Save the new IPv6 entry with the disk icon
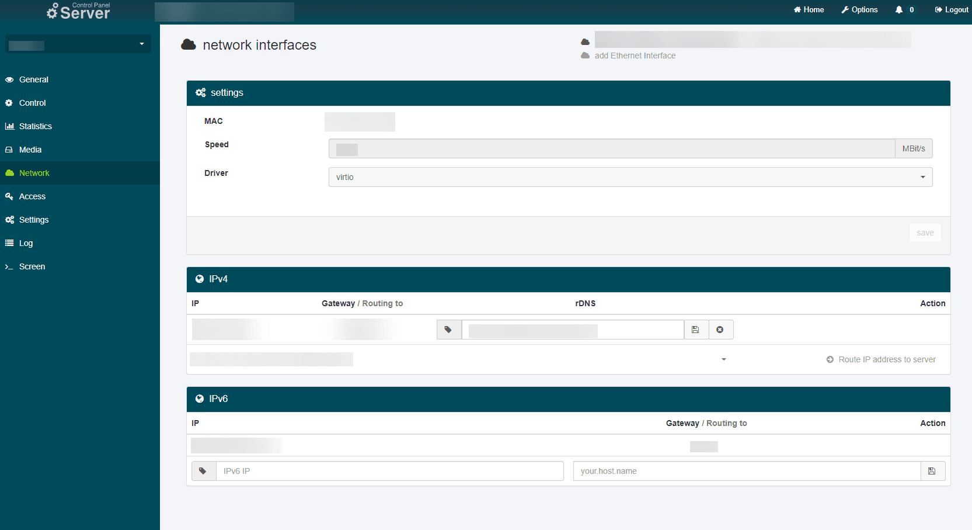The image size is (972, 530). click(x=932, y=470)
